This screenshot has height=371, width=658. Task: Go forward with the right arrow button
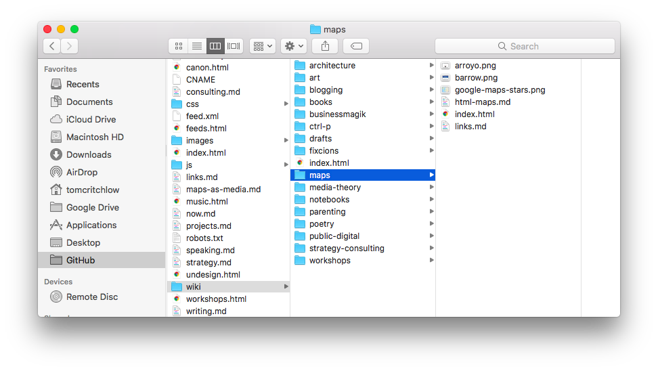click(70, 46)
